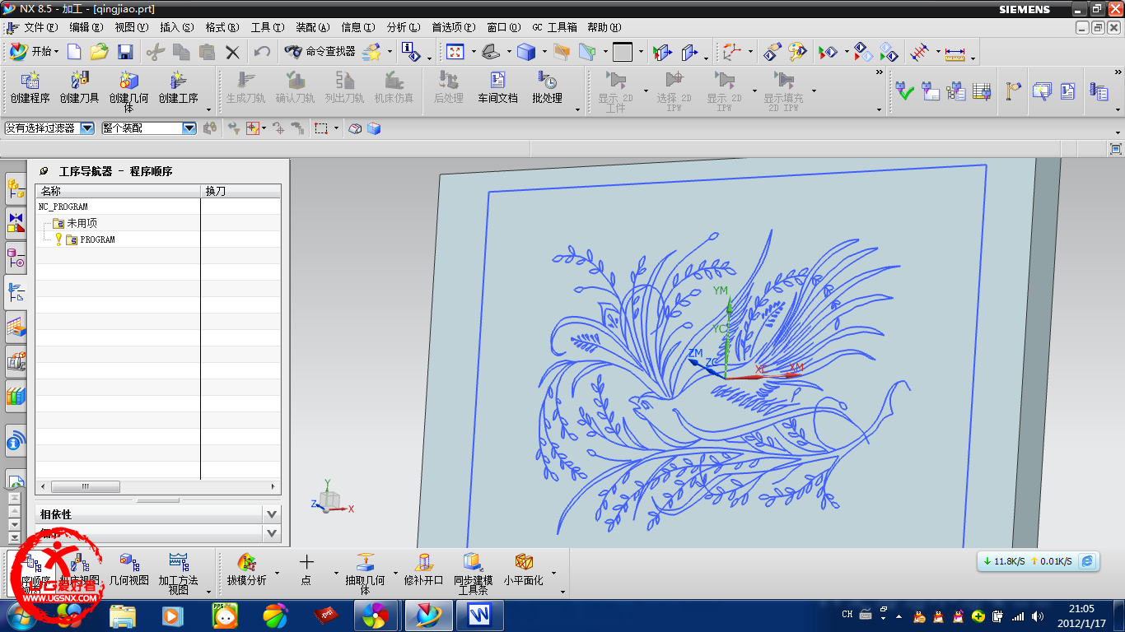Save the part with the floppy disk icon
1125x632 pixels.
click(125, 52)
